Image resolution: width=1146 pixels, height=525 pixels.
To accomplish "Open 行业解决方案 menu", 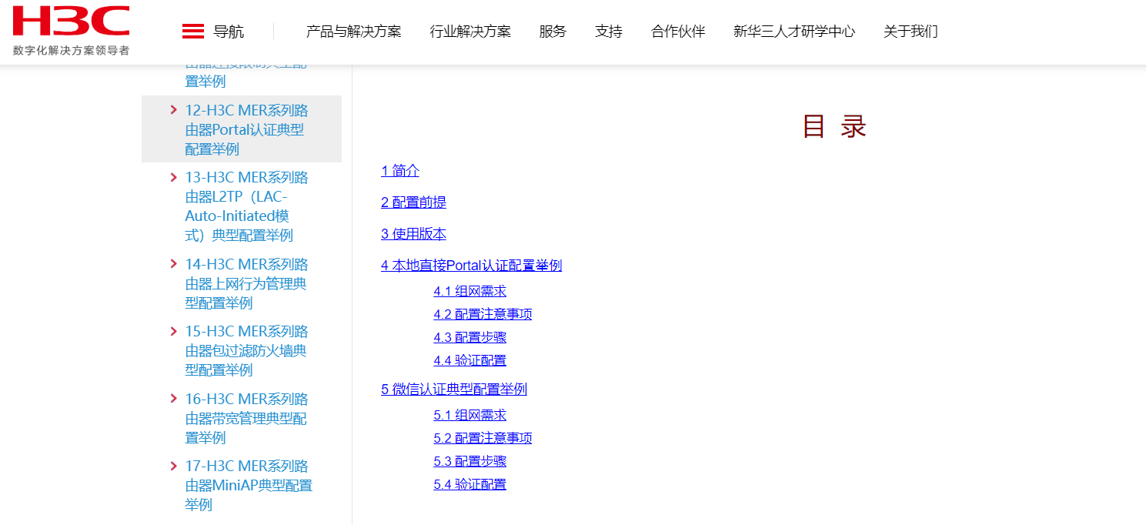I will 470,32.
